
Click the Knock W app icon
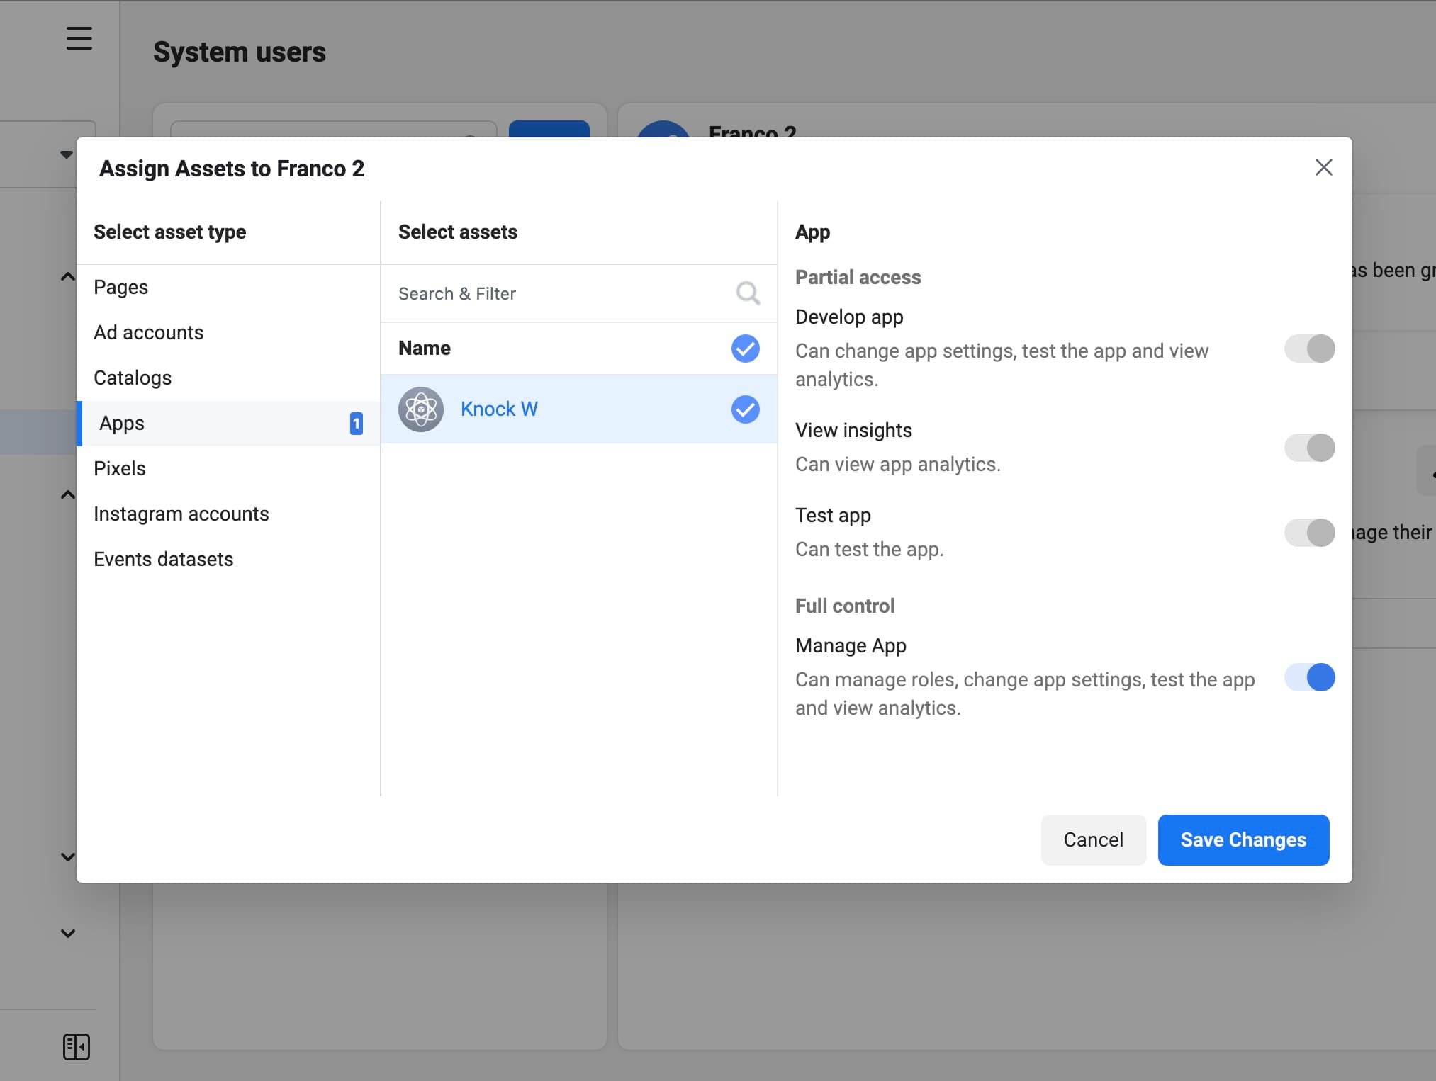point(421,409)
